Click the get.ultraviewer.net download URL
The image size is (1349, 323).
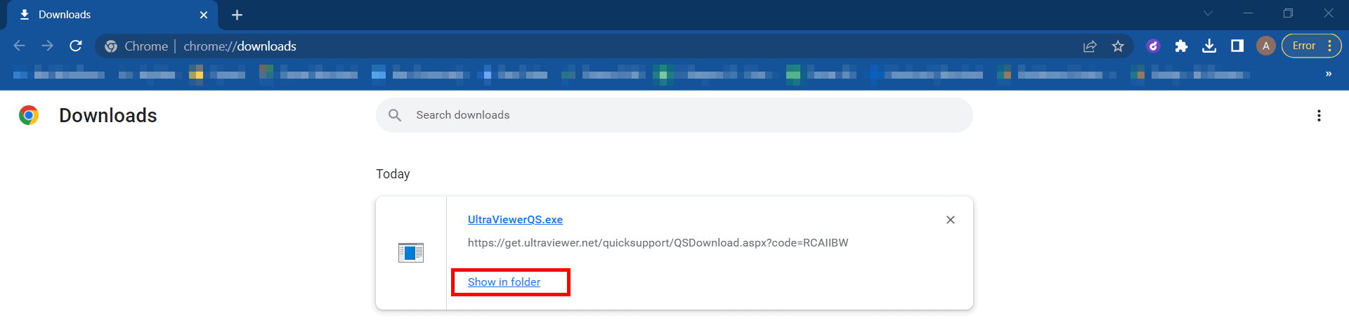pyautogui.click(x=658, y=243)
